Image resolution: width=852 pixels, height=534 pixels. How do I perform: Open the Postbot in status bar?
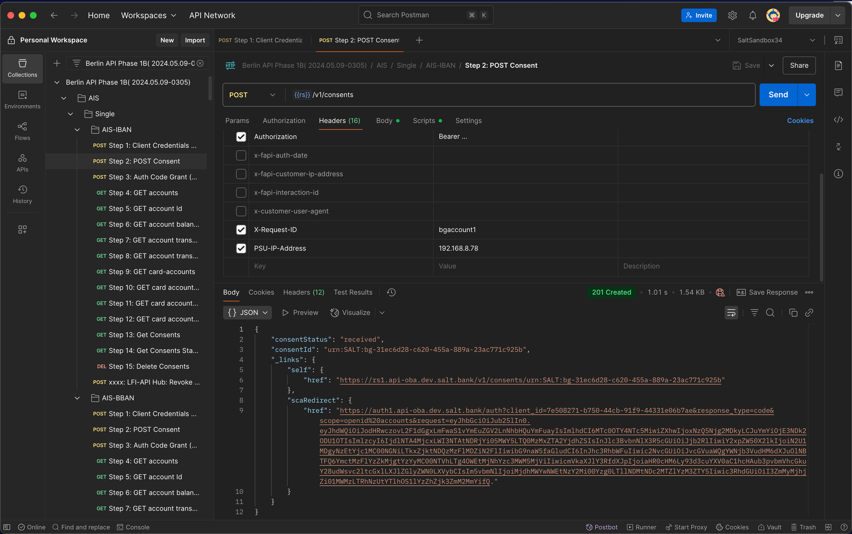pyautogui.click(x=602, y=527)
